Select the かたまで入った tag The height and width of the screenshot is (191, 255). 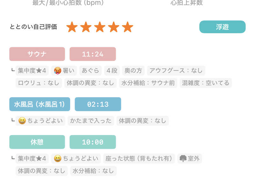click(91, 121)
